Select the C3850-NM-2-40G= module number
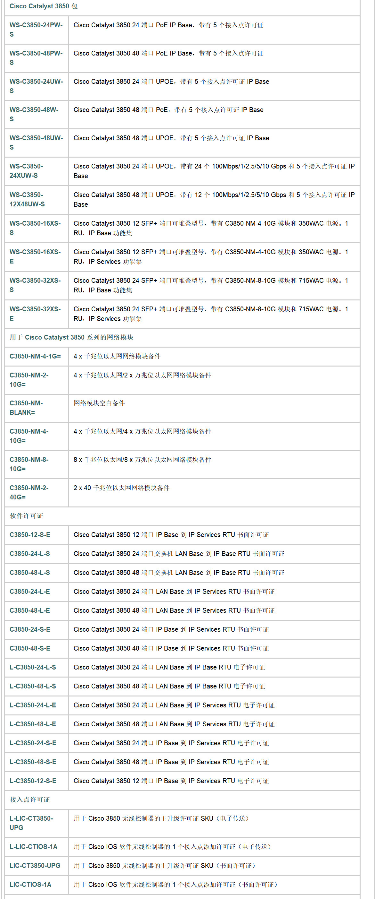375x899 pixels. 29,492
